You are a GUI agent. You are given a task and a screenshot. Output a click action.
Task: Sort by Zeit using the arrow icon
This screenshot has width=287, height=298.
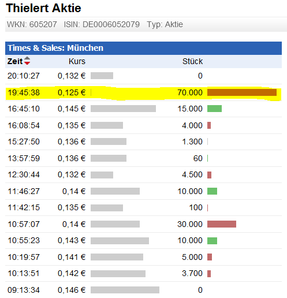coord(27,61)
